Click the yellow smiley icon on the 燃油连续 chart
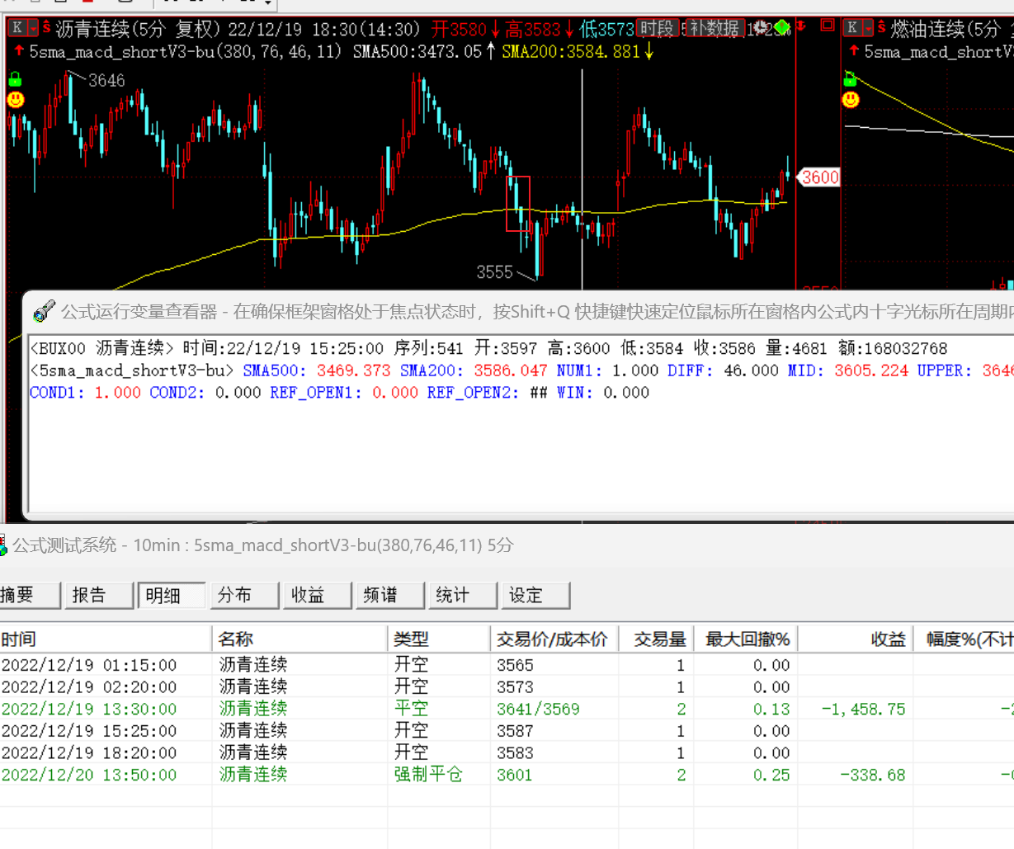The height and width of the screenshot is (849, 1014). (851, 100)
